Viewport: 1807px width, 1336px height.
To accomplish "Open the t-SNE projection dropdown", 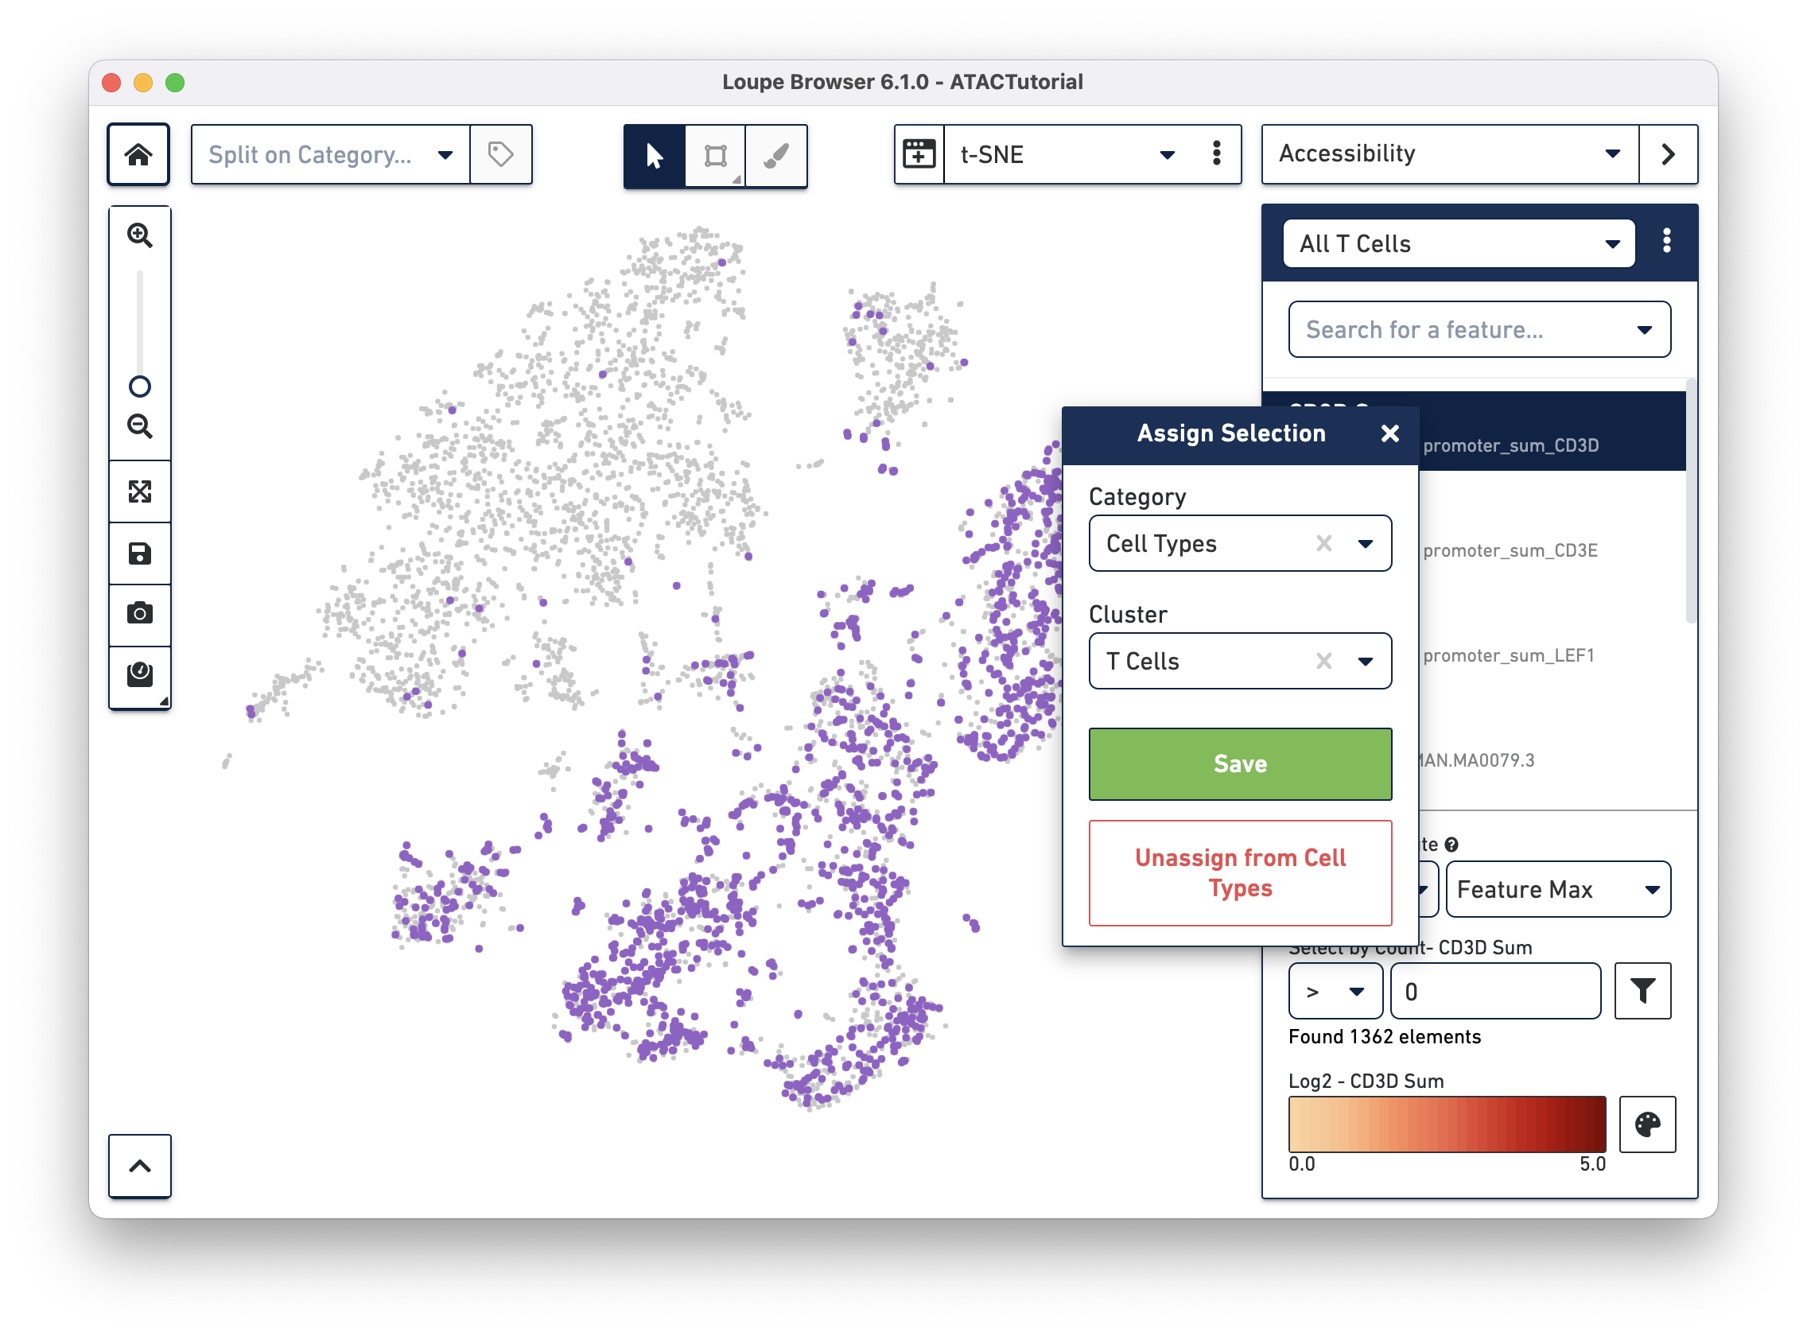I will coord(1067,154).
